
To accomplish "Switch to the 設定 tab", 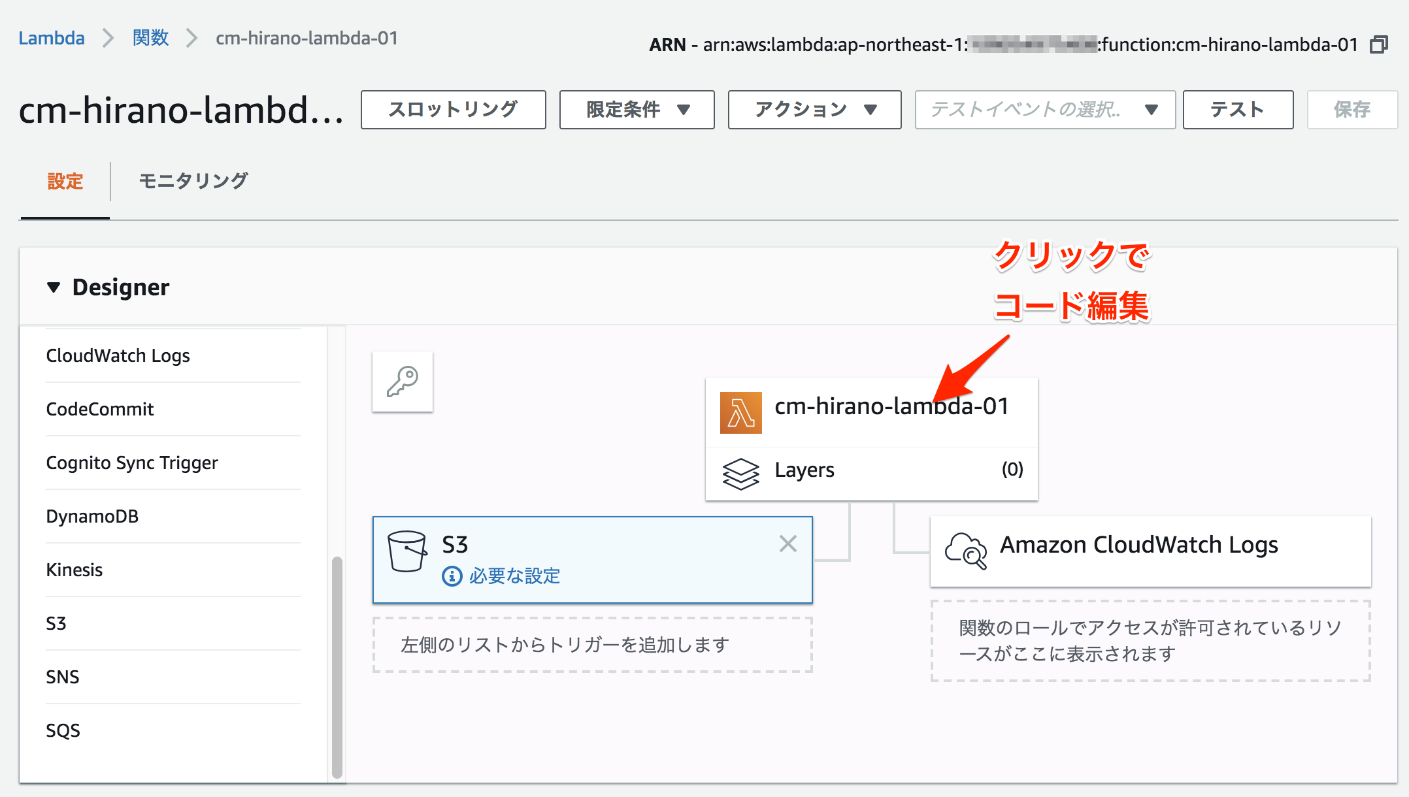I will click(65, 181).
